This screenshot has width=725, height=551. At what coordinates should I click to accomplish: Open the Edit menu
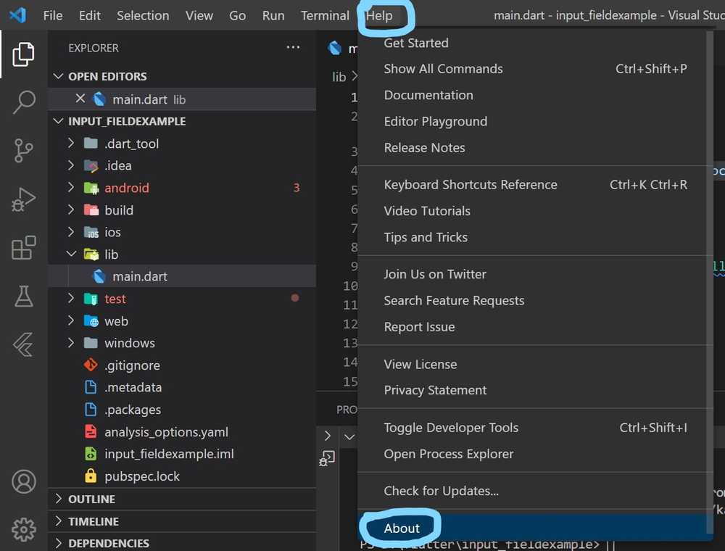pos(90,16)
